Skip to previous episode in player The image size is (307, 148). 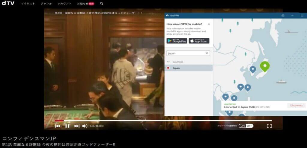(58, 126)
